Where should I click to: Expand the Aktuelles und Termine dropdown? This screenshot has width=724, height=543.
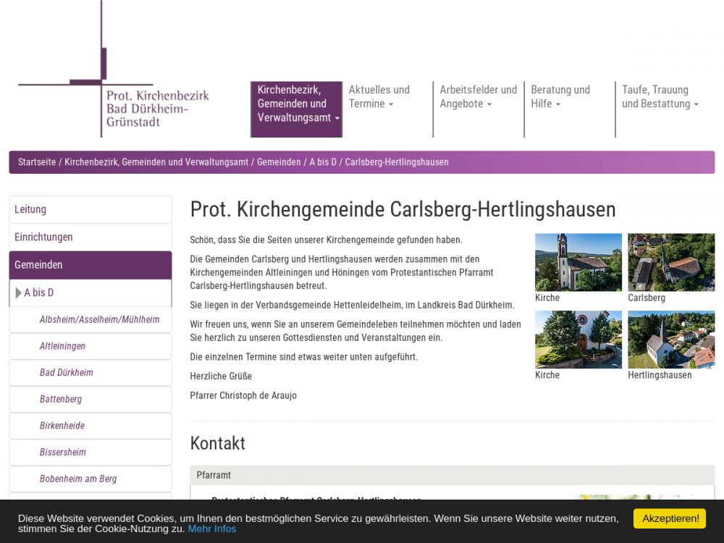(379, 97)
